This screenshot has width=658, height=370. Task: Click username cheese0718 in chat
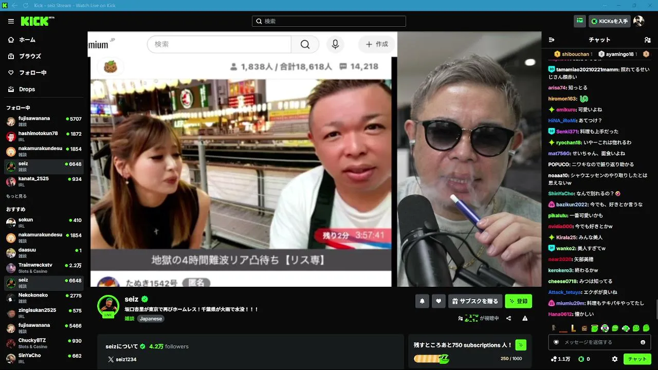tap(563, 281)
